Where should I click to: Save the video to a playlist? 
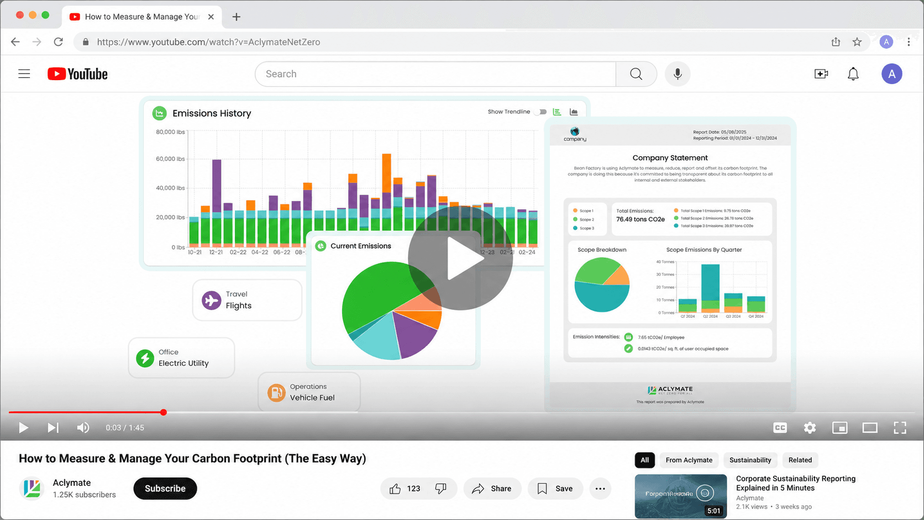coord(555,489)
